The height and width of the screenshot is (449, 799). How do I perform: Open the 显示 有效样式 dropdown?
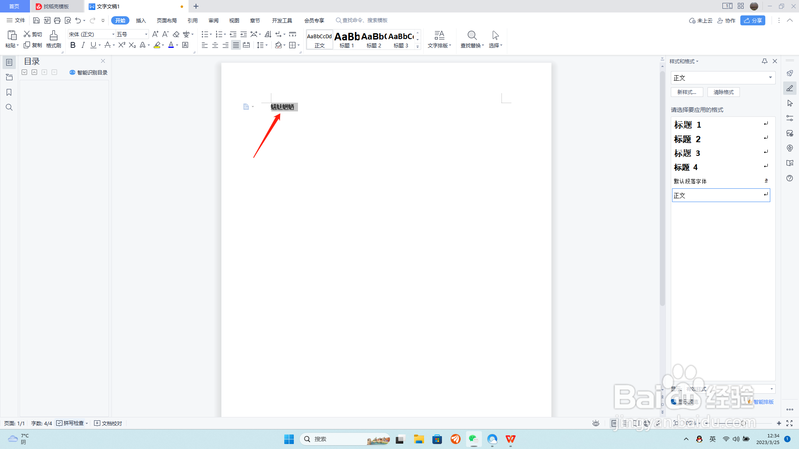point(772,389)
